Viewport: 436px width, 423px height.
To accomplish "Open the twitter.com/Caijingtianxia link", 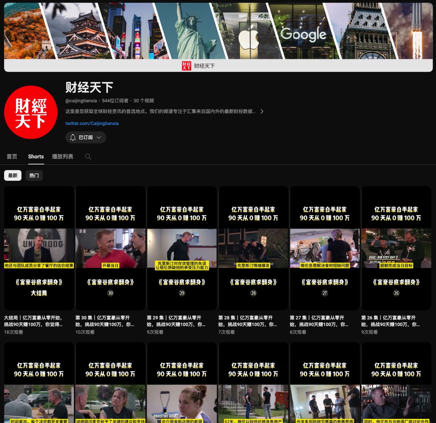I will (92, 124).
